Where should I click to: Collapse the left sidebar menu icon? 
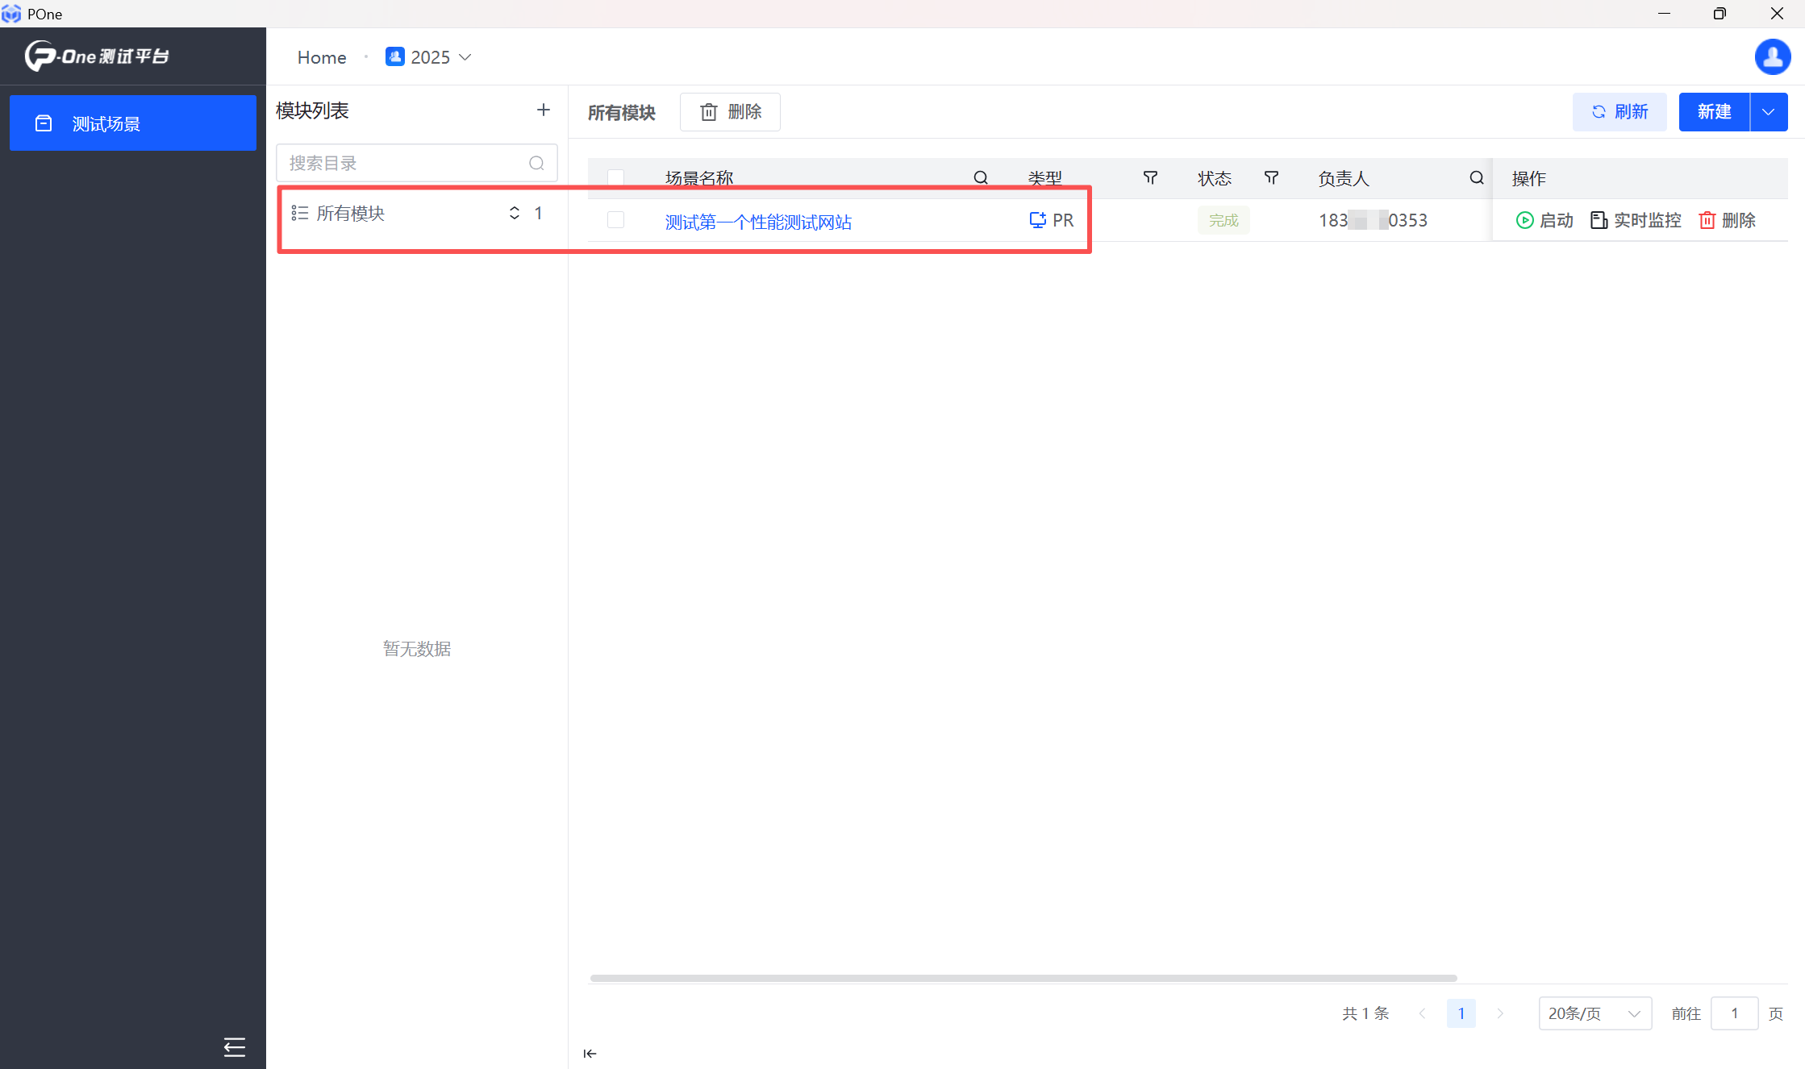(x=234, y=1046)
